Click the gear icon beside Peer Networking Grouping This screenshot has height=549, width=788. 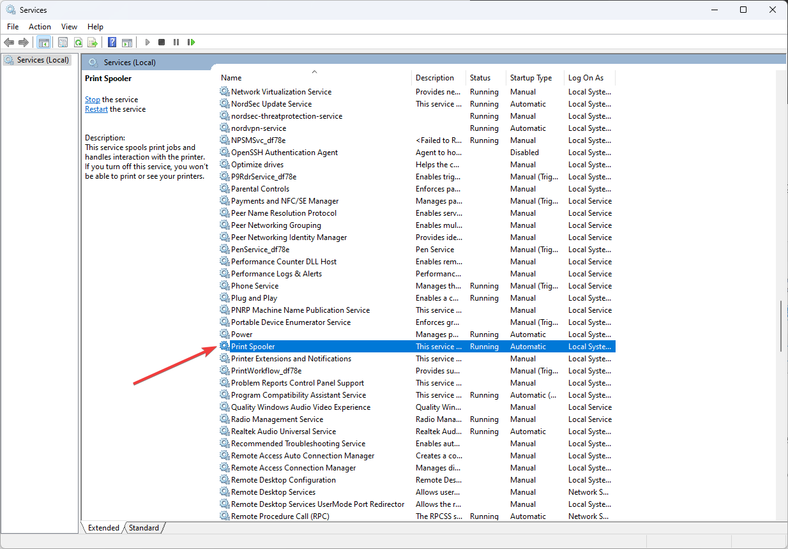coord(225,225)
